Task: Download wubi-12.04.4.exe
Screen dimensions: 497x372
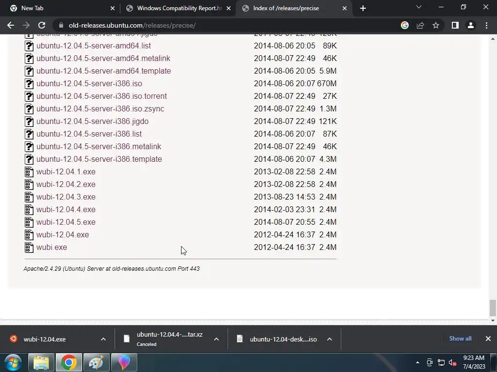Action: (66, 209)
